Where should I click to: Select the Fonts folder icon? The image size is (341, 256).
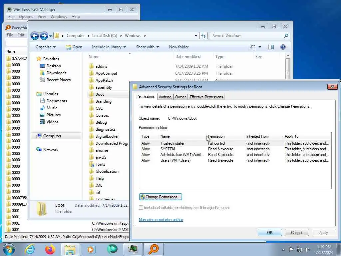[92, 164]
